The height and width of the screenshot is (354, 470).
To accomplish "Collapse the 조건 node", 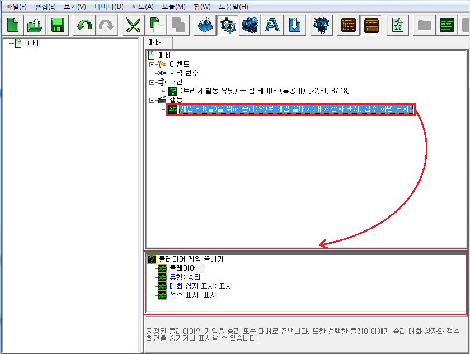I will 152,82.
